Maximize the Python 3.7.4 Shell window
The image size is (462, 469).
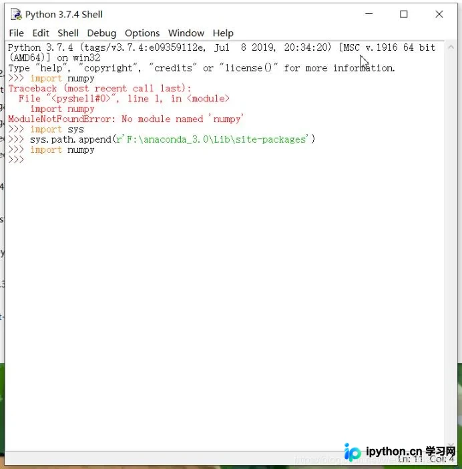click(x=404, y=14)
